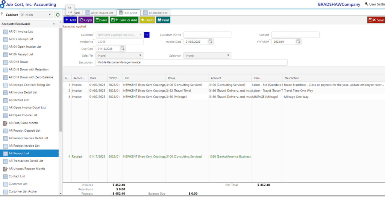The height and width of the screenshot is (197, 385).
Task: Open AR 03 Receipt List
Action: point(21,39)
